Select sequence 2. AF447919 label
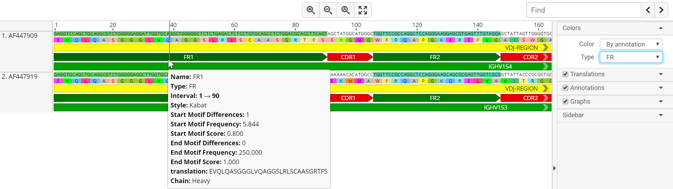This screenshot has width=673, height=189. tap(20, 77)
